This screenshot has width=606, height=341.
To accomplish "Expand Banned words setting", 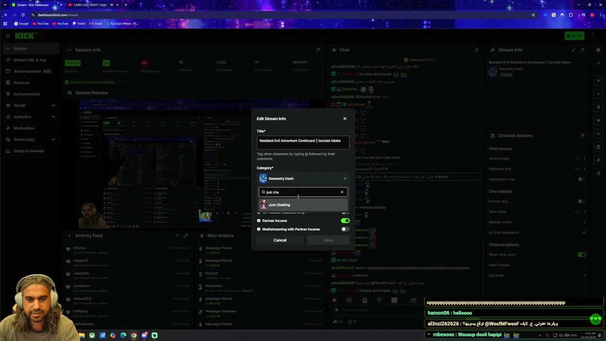I will coord(584,222).
